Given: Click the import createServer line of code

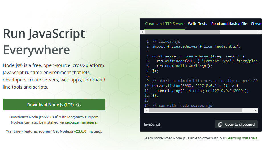Looking at the screenshot, I should 196,46.
